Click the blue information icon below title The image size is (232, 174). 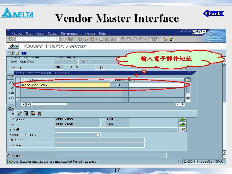tap(24, 53)
